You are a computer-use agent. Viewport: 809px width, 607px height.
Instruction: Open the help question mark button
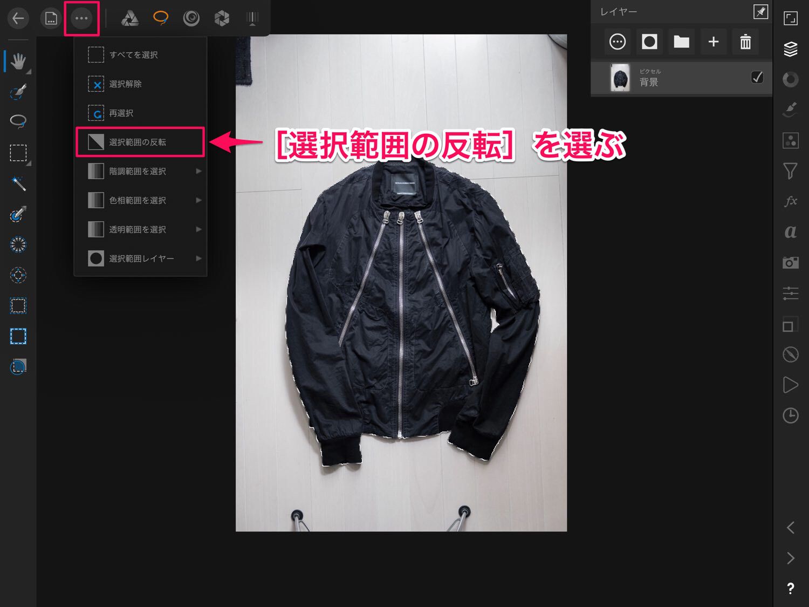click(790, 589)
